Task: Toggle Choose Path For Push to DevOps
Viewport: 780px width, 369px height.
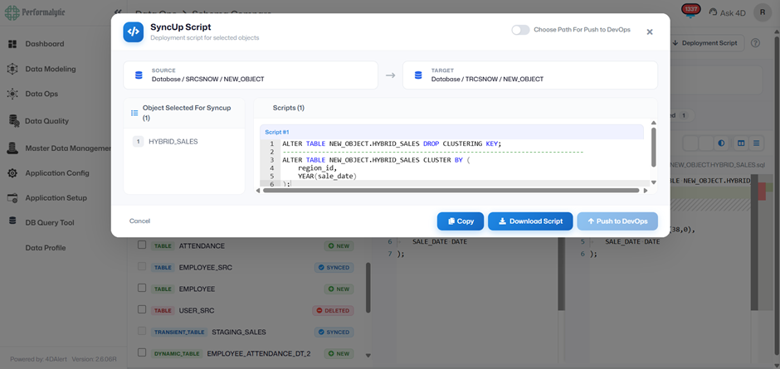Action: click(x=520, y=30)
